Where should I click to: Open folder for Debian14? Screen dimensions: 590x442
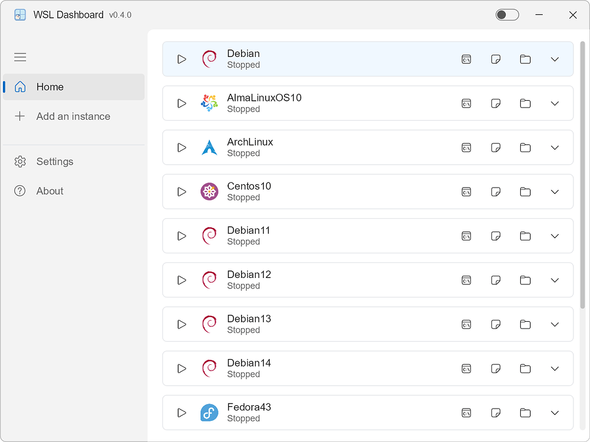525,368
